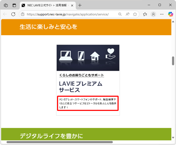Open the tab actions menu icon

[14, 5]
